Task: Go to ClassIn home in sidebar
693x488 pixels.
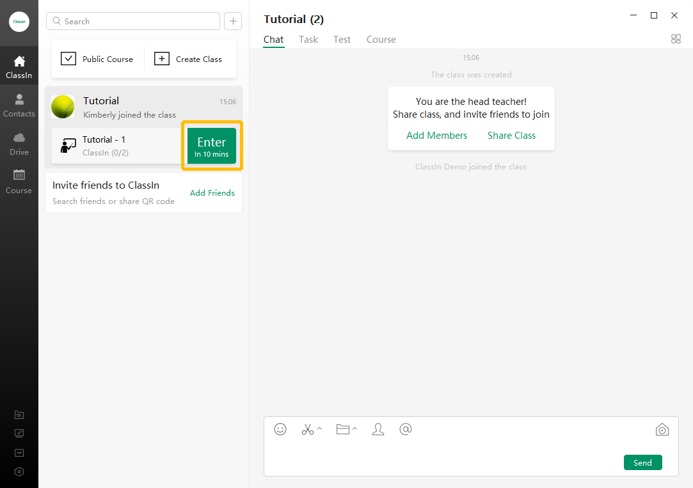Action: tap(19, 67)
